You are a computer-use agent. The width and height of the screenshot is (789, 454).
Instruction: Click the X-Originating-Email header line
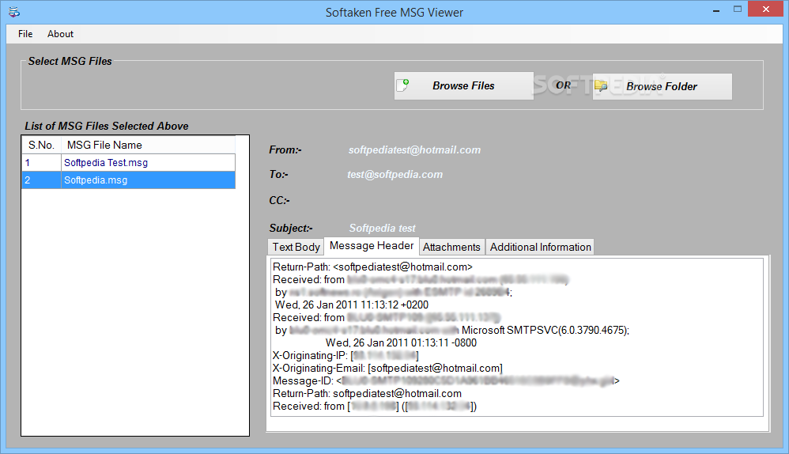pyautogui.click(x=387, y=369)
